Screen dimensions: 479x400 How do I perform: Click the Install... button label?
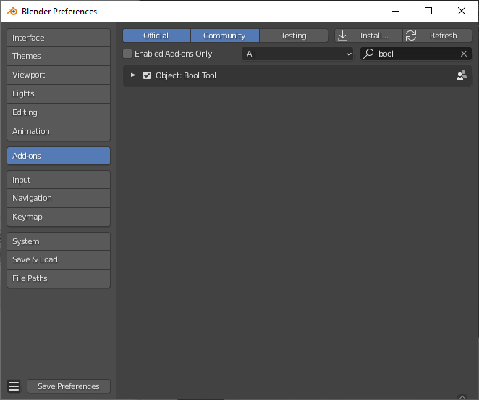(x=374, y=36)
